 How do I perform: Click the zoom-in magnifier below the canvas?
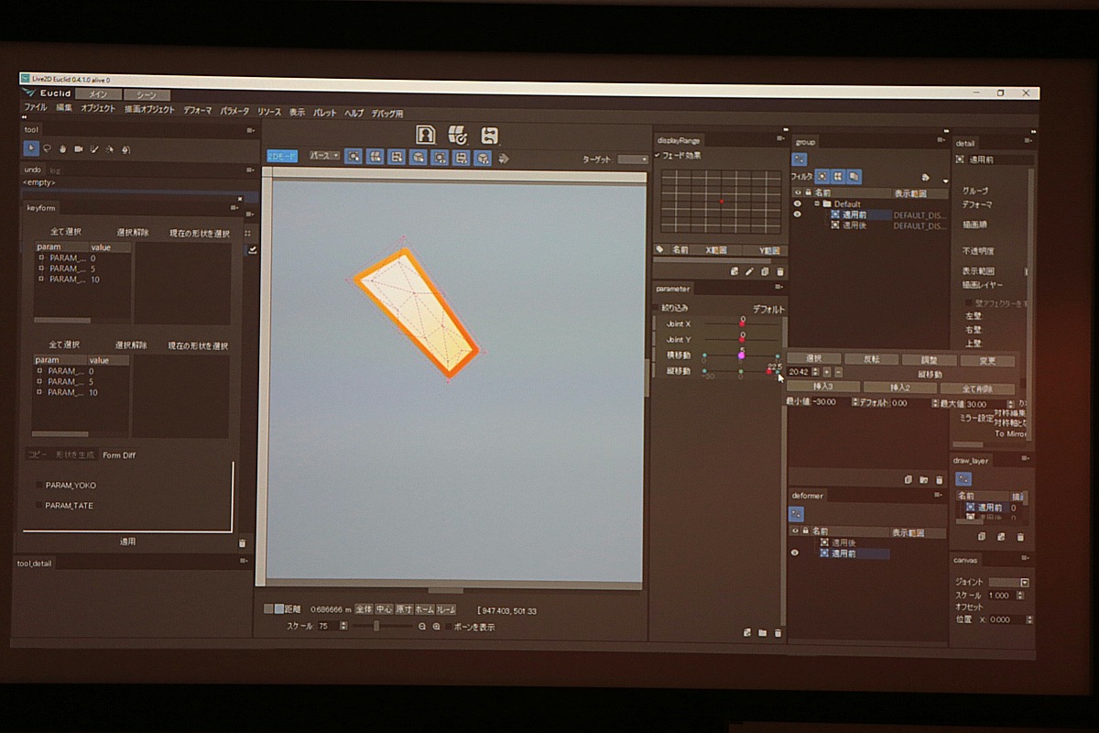point(437,627)
